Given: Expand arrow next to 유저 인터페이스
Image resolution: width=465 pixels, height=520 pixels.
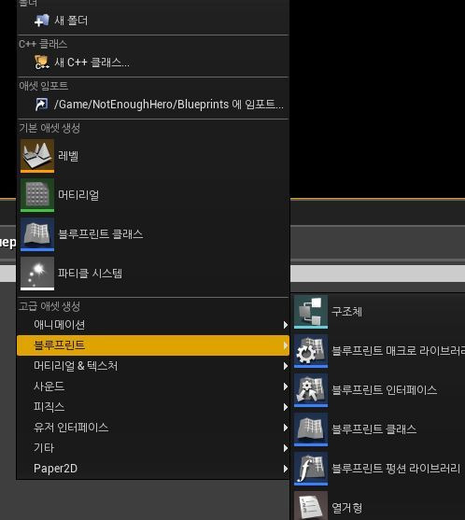Looking at the screenshot, I should tap(285, 428).
